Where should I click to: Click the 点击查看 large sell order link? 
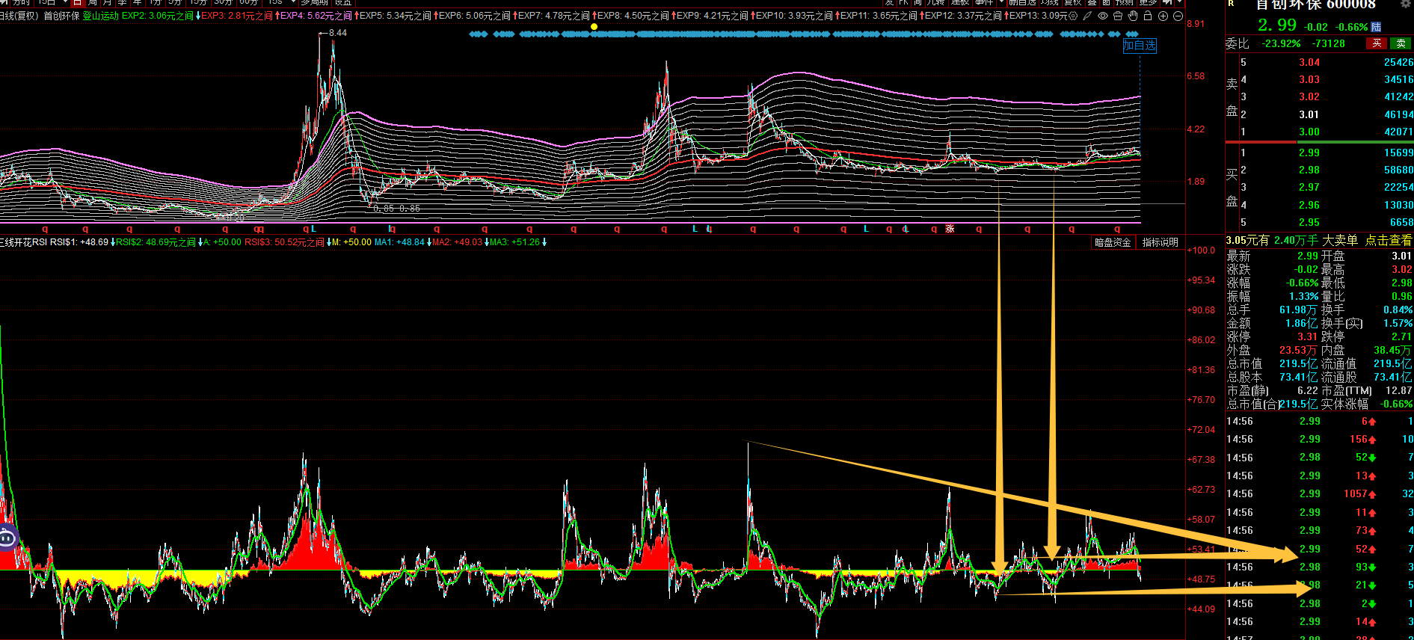click(1388, 240)
